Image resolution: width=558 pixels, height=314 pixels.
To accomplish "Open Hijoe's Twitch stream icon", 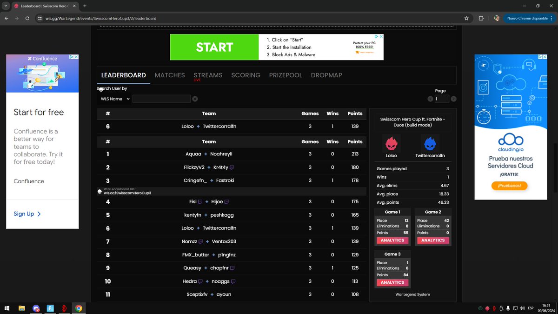I will 226,202.
